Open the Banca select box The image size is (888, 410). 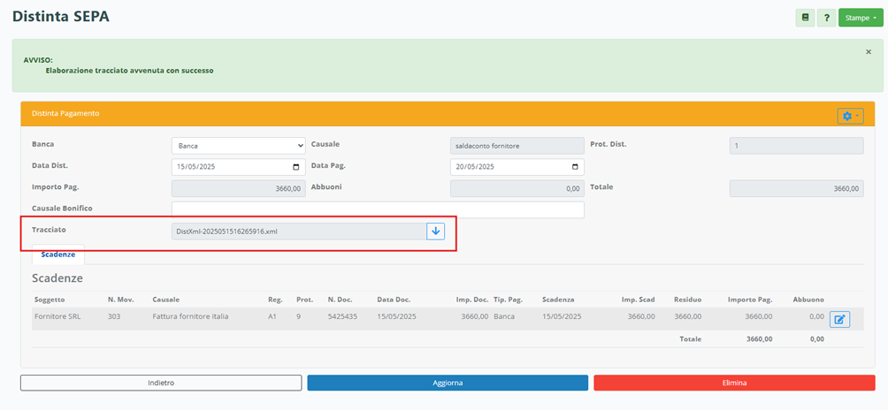click(238, 146)
